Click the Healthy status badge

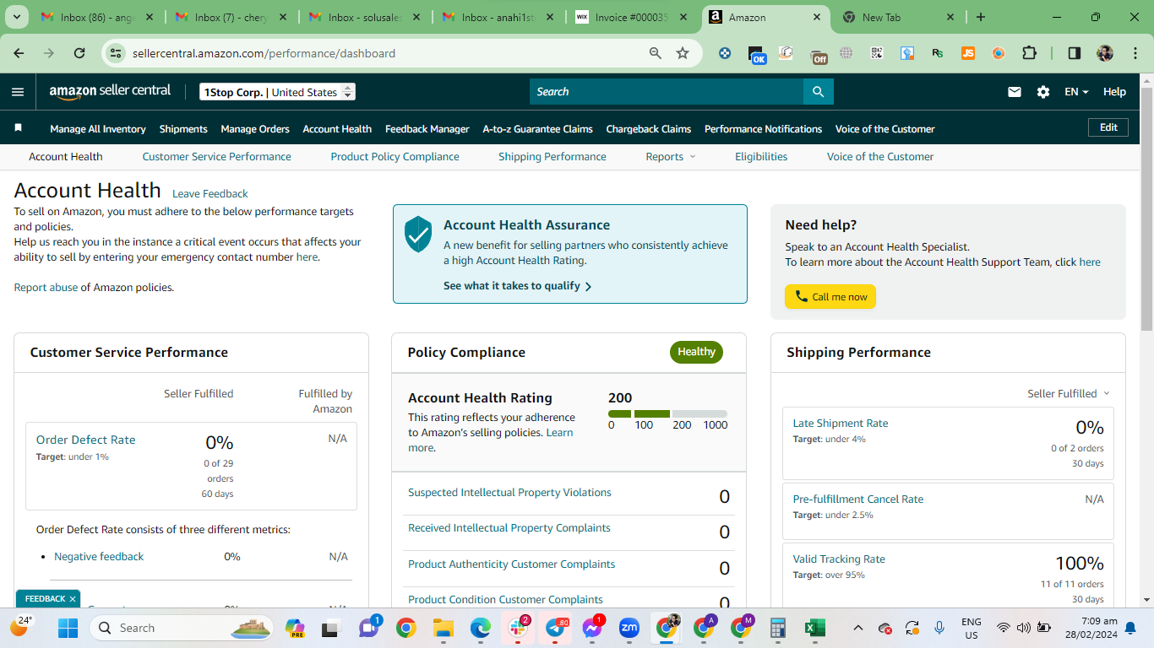pyautogui.click(x=696, y=352)
